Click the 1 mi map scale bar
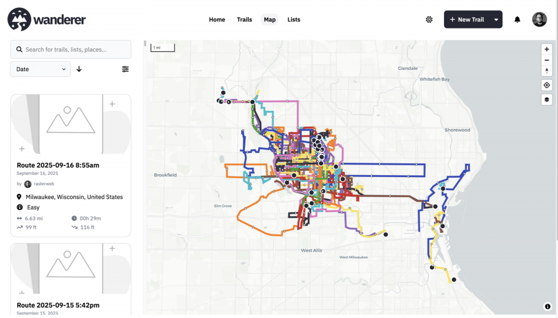This screenshot has width=558, height=318. click(x=162, y=47)
